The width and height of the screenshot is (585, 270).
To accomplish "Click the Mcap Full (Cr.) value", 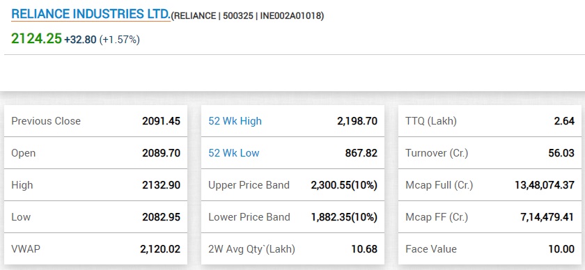I will 545,185.
